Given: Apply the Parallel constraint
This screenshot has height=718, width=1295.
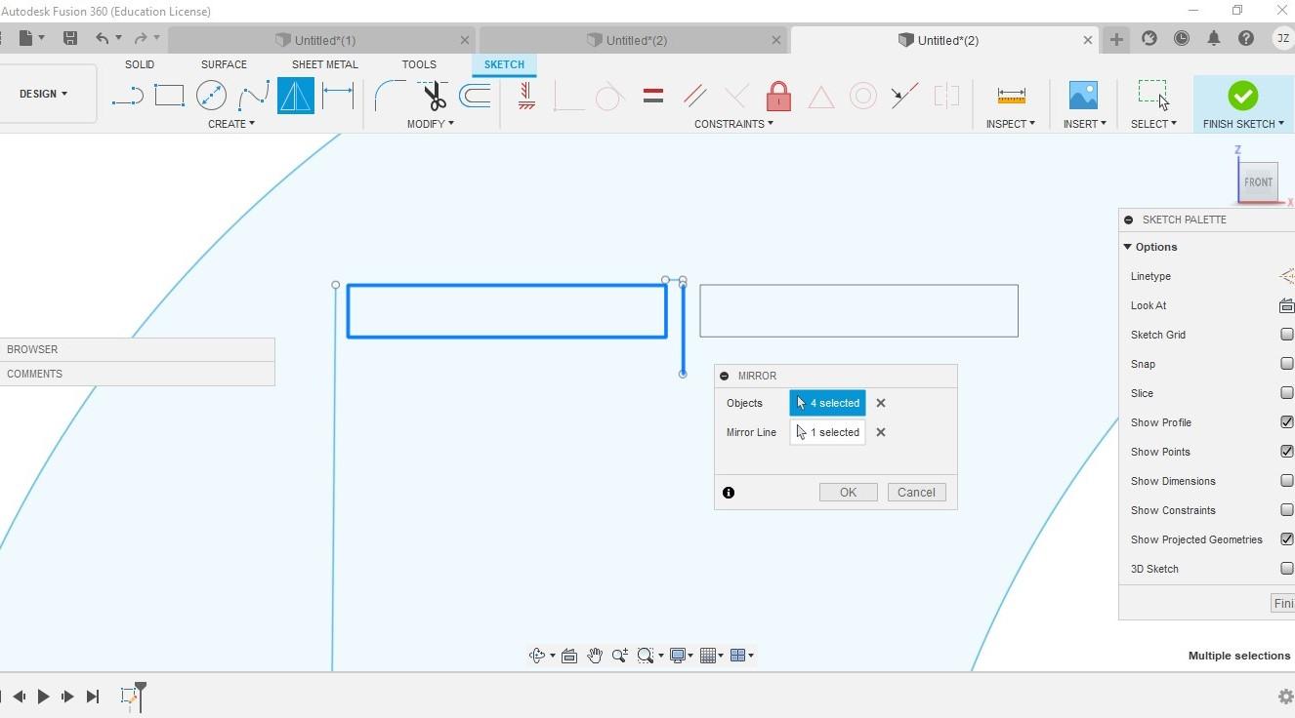Looking at the screenshot, I should [695, 96].
